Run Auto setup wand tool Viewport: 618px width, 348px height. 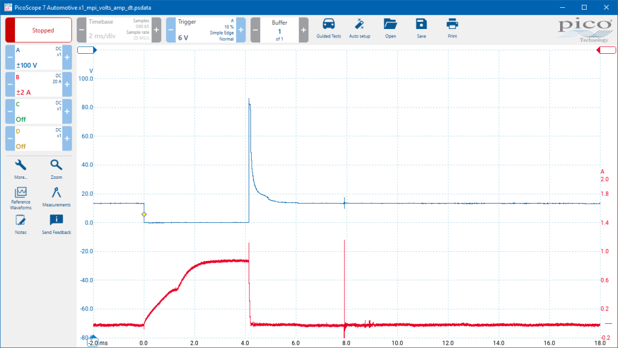coord(360,28)
